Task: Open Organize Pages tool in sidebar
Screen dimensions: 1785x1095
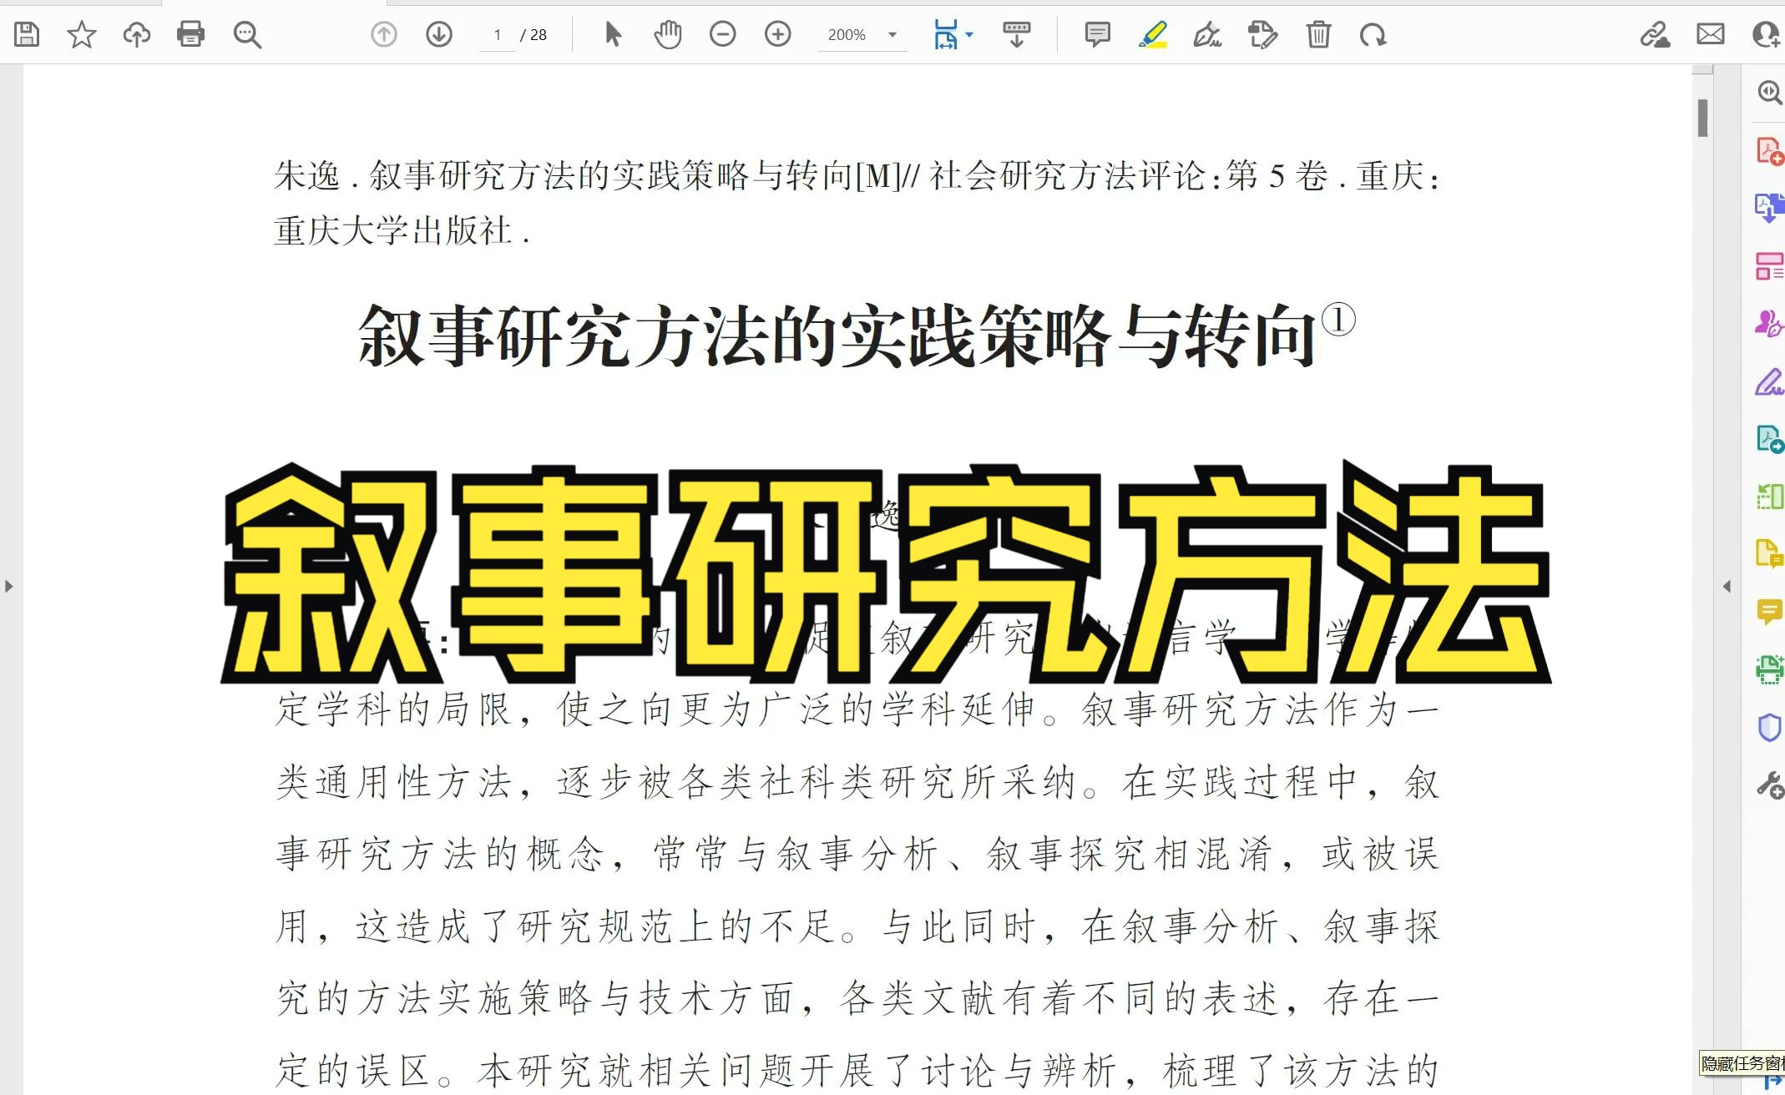Action: [x=1769, y=266]
